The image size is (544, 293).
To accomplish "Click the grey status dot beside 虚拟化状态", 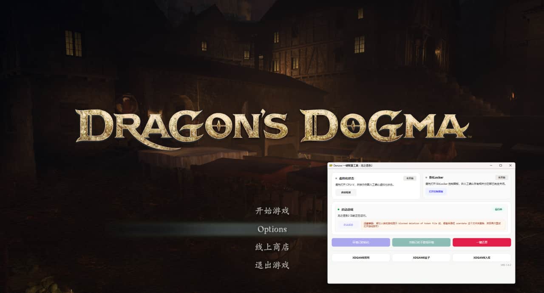I will 336,178.
